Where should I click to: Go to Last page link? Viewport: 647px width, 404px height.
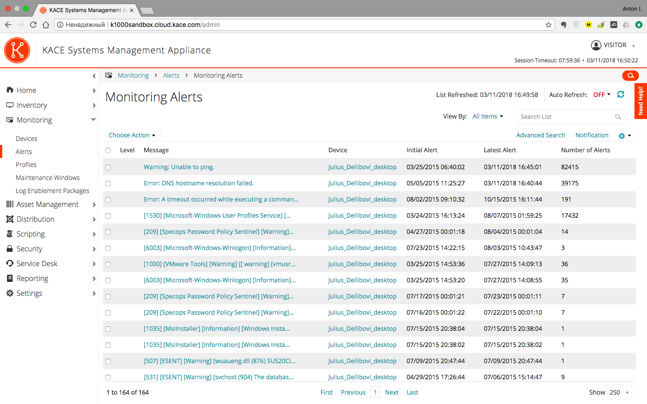(412, 392)
